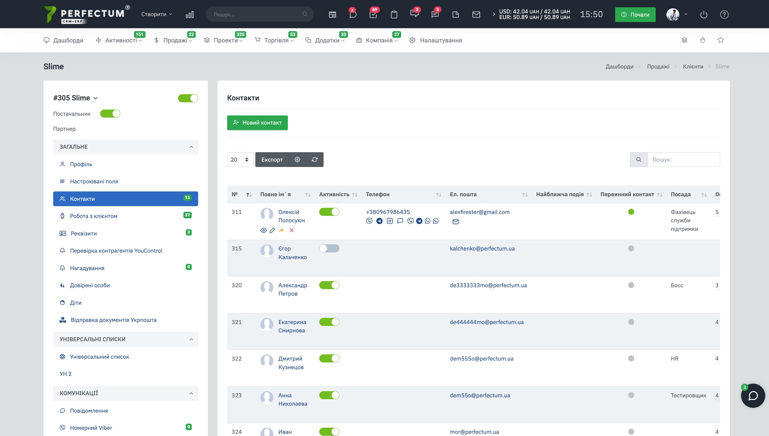
Task: Click the Instagram icon under phone number
Action: (x=390, y=221)
